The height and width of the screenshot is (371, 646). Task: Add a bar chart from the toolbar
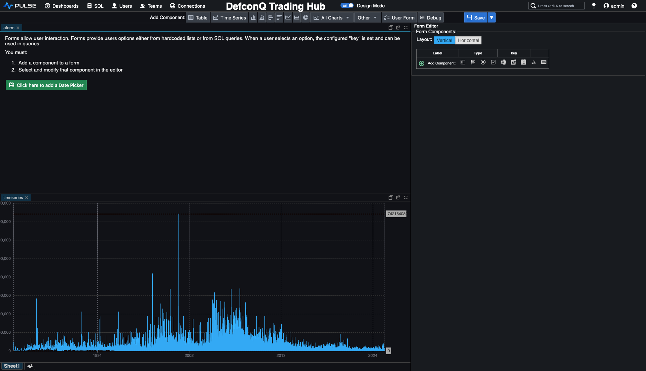[x=253, y=17]
